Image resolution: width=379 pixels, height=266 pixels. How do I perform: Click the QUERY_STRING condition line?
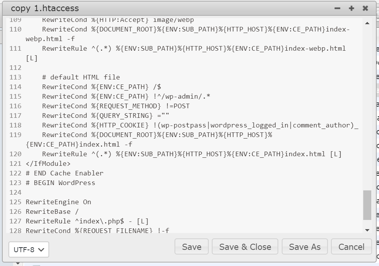[106, 116]
